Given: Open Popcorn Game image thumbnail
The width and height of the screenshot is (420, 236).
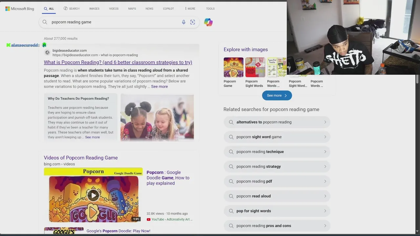Looking at the screenshot, I should coord(234,68).
